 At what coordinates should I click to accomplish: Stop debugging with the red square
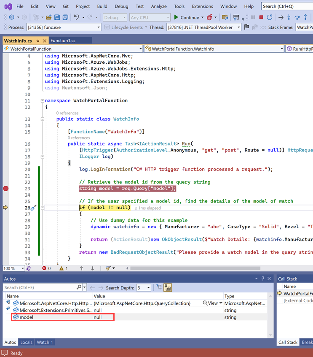pos(261,17)
